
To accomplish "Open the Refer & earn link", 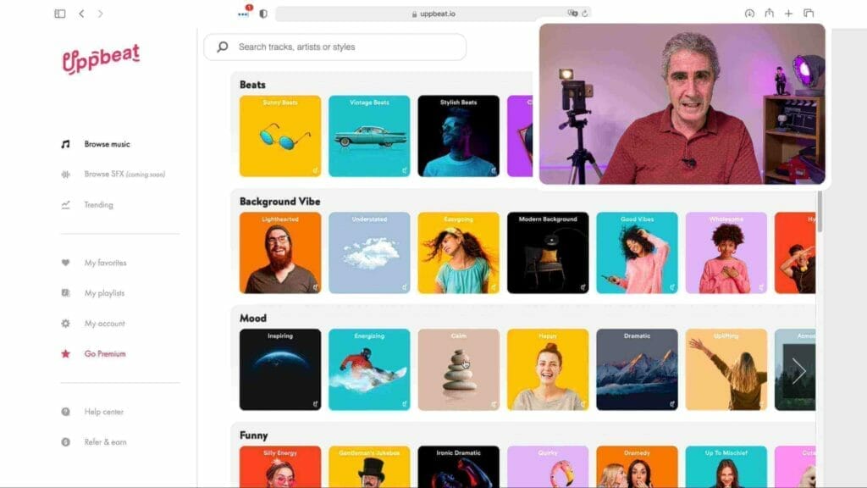I will pos(105,442).
